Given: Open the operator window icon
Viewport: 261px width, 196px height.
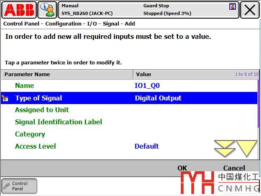Looking at the screenshot, I should click(x=47, y=10).
